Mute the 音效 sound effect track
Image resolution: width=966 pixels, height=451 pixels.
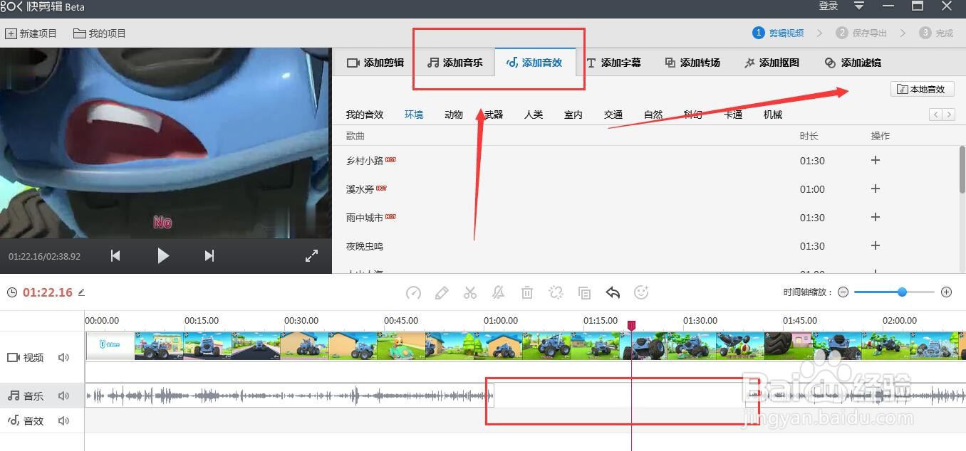pyautogui.click(x=64, y=421)
